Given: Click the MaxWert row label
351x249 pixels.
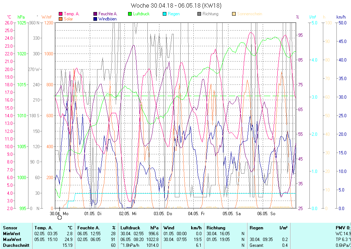Looking at the screenshot, I should (12, 240).
